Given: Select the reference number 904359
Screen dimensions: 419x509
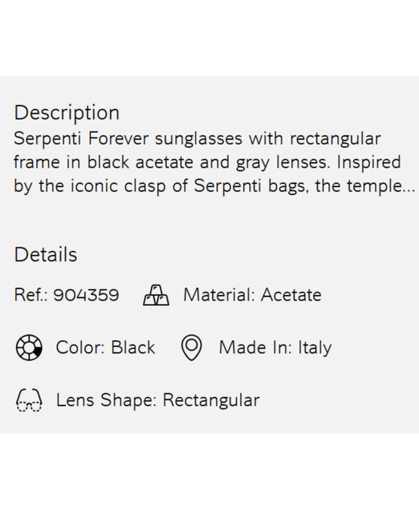Looking at the screenshot, I should (86, 295).
